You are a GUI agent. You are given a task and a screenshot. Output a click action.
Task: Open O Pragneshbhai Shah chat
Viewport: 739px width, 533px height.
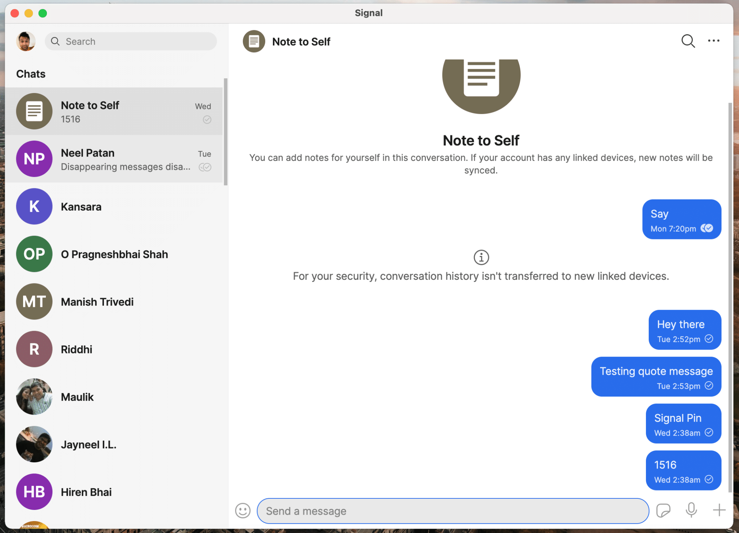click(x=114, y=254)
